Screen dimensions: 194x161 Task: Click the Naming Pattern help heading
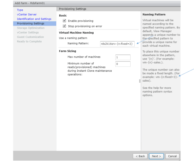click(x=154, y=14)
